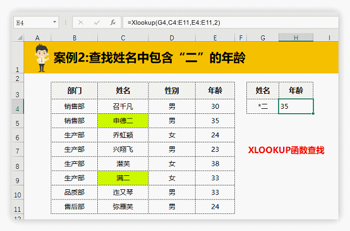Screen dimensions: 350x231
Task: Select the age cell 23
Action: click(215, 149)
